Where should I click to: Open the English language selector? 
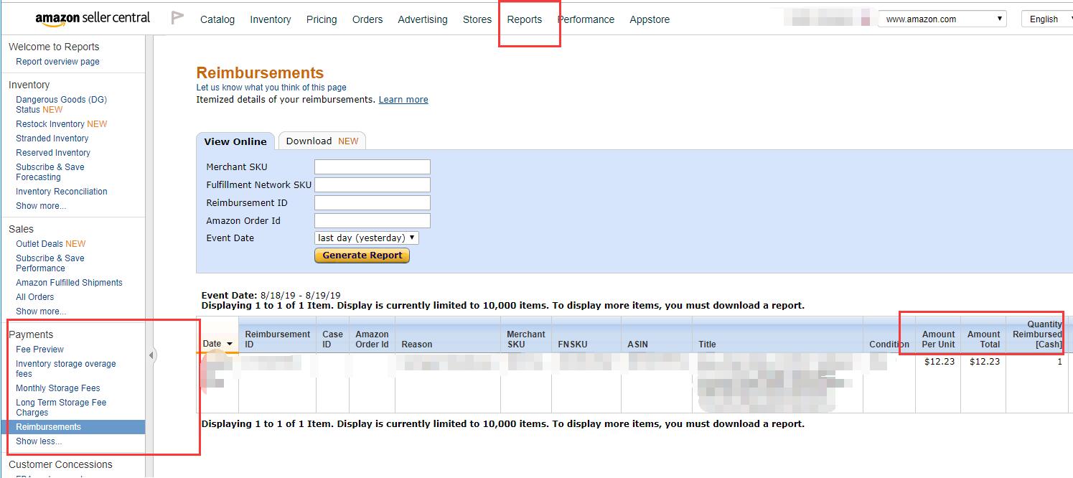coord(1046,19)
